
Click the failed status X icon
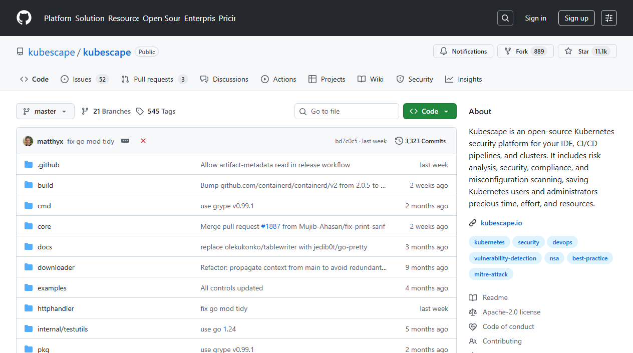143,141
